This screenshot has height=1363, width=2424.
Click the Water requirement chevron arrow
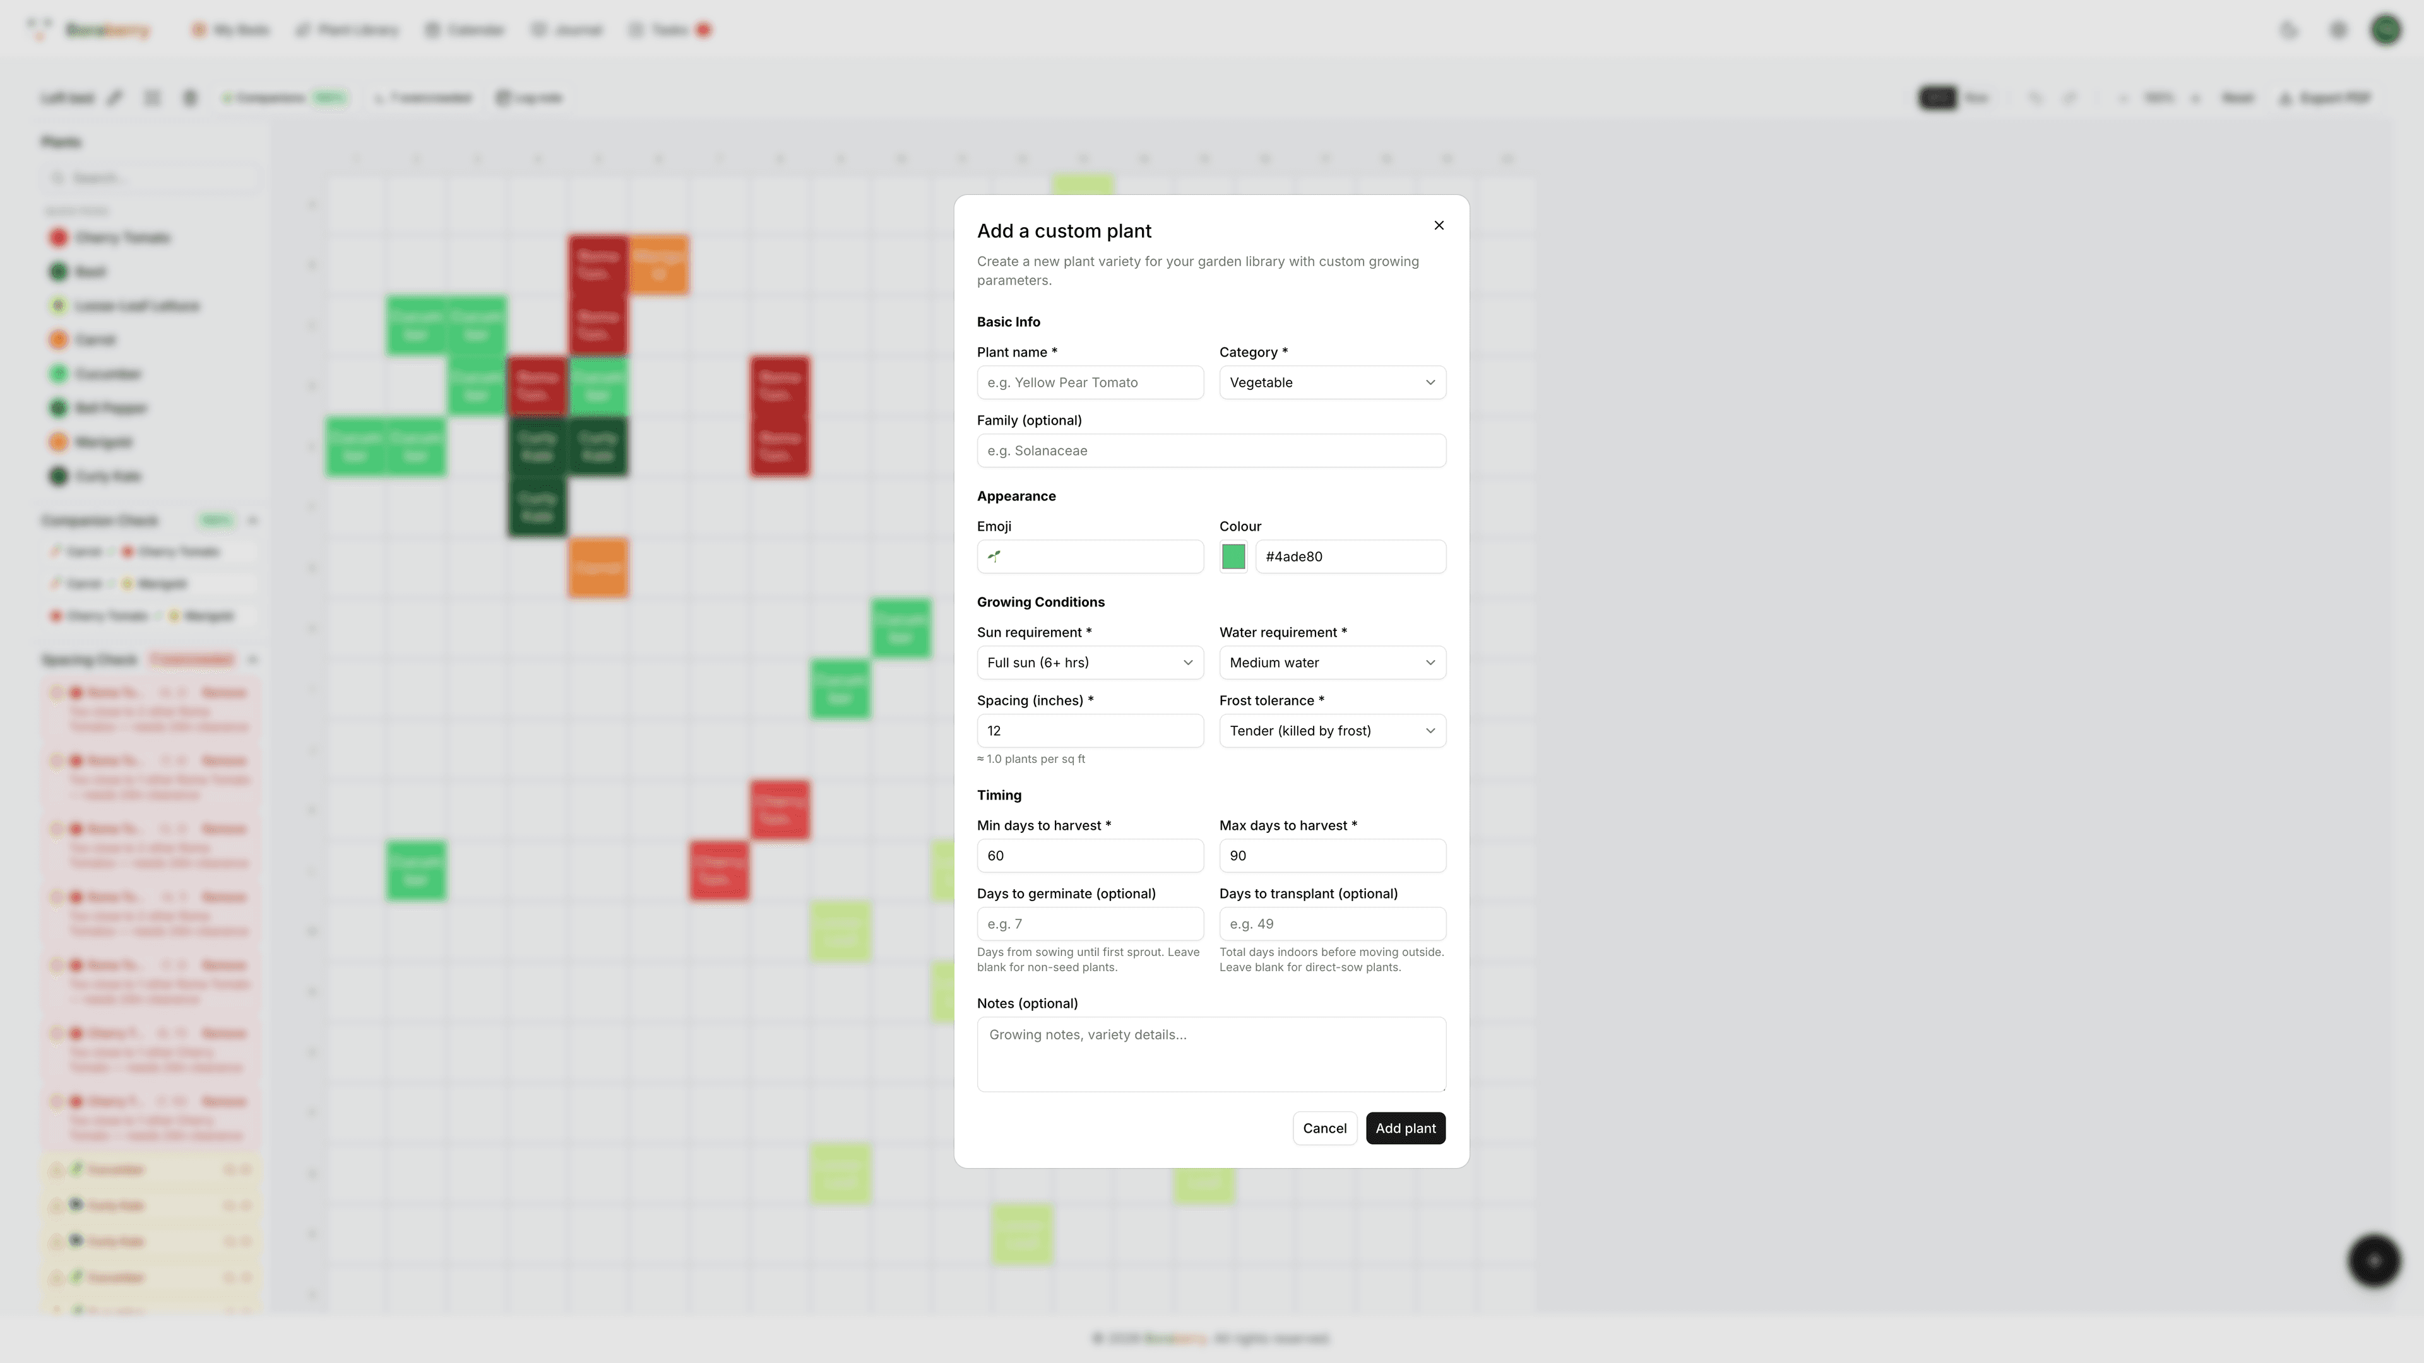point(1430,662)
